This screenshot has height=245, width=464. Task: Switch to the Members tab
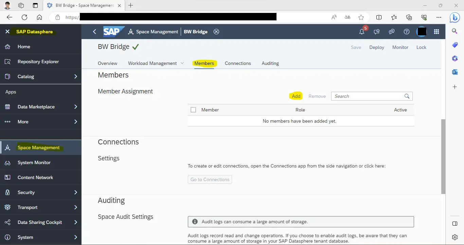pos(204,63)
